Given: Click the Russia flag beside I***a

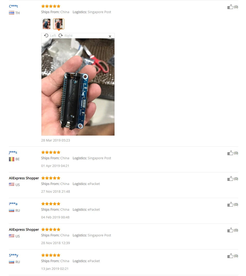Looking at the screenshot, I should click(12, 210).
